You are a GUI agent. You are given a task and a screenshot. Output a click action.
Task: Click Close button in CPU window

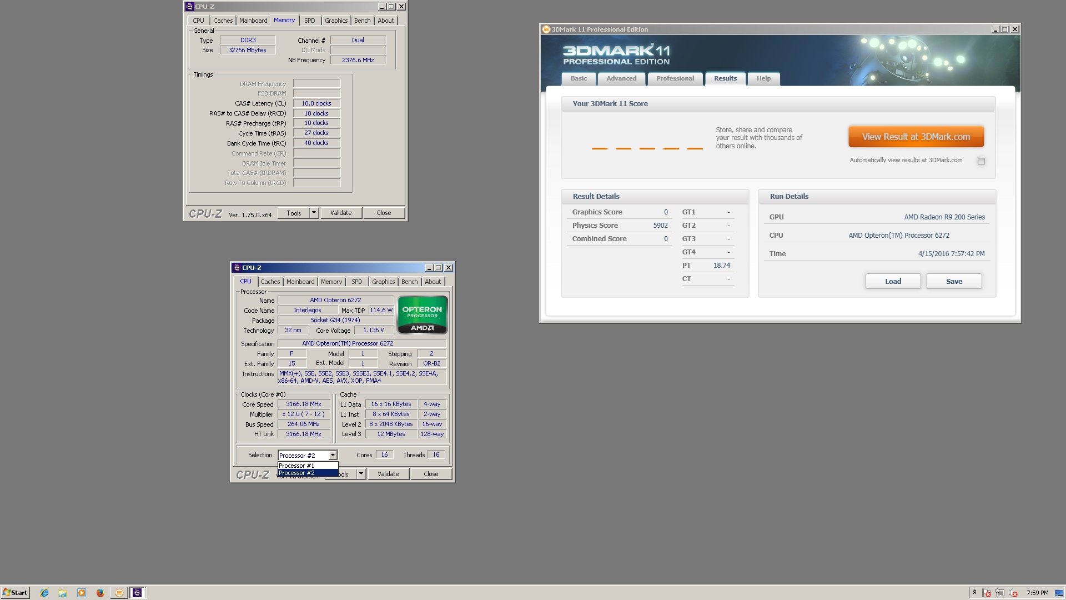coord(431,474)
